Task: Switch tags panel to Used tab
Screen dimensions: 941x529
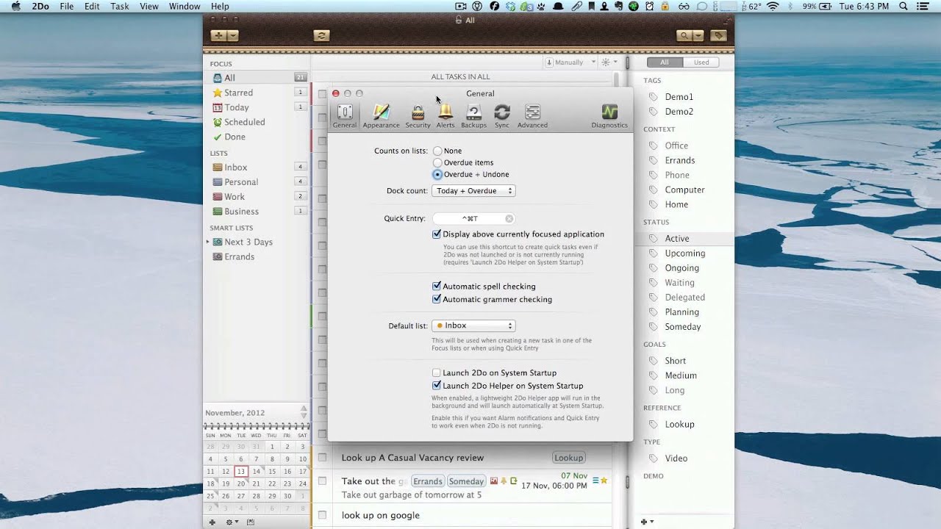Action: 701,62
